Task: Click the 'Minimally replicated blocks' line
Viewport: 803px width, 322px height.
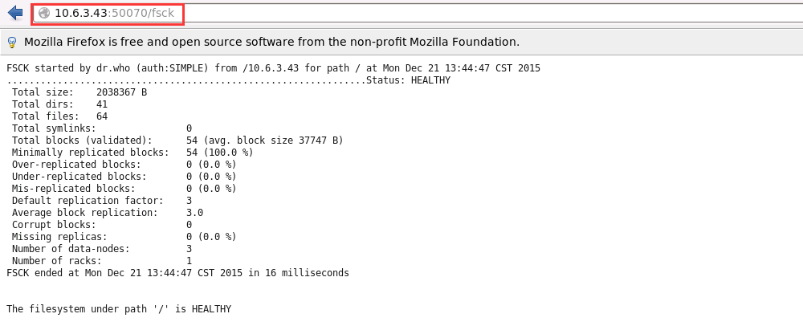Action: (132, 153)
